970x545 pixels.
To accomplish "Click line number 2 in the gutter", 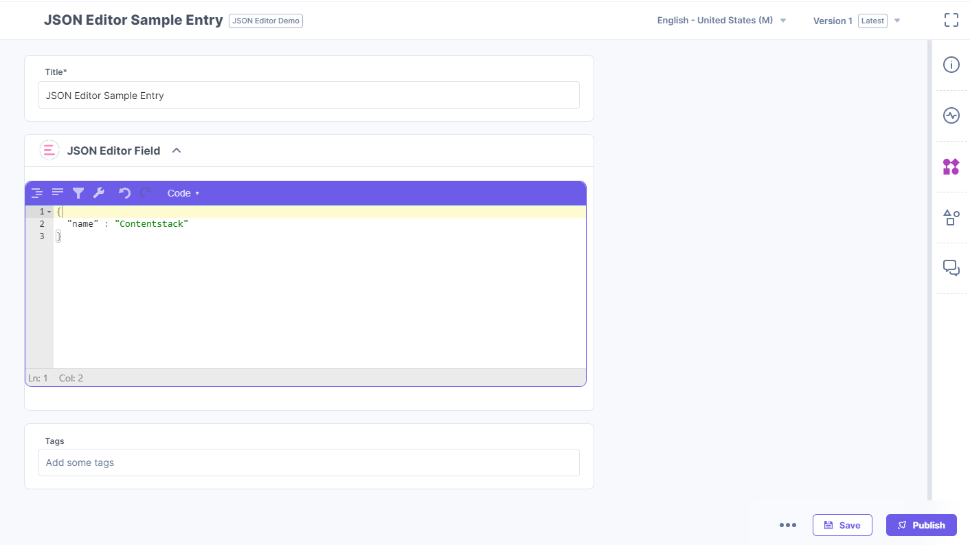I will (x=42, y=224).
